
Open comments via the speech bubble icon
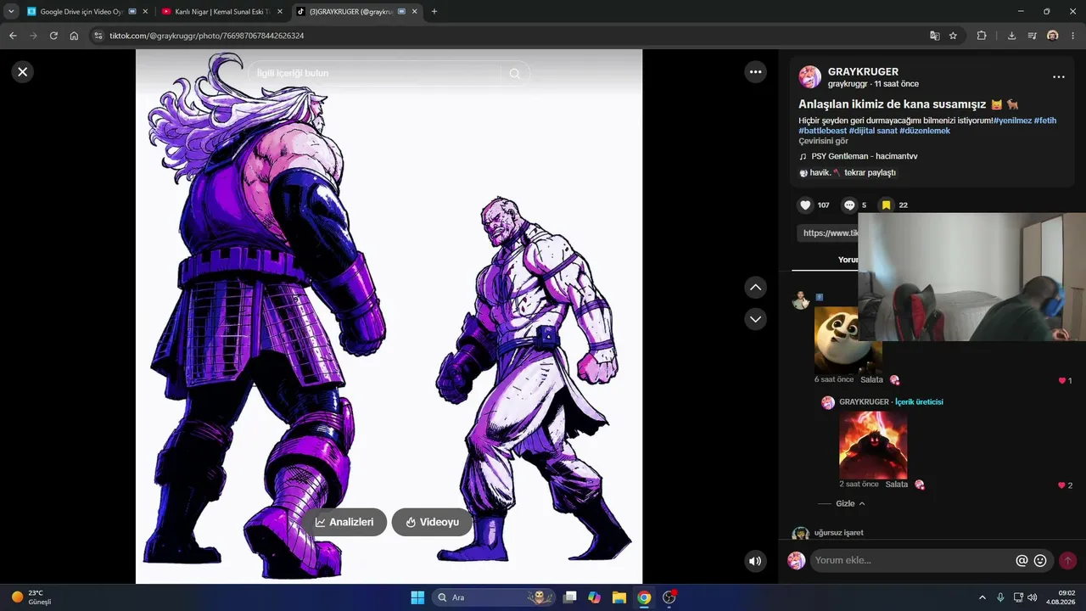848,205
